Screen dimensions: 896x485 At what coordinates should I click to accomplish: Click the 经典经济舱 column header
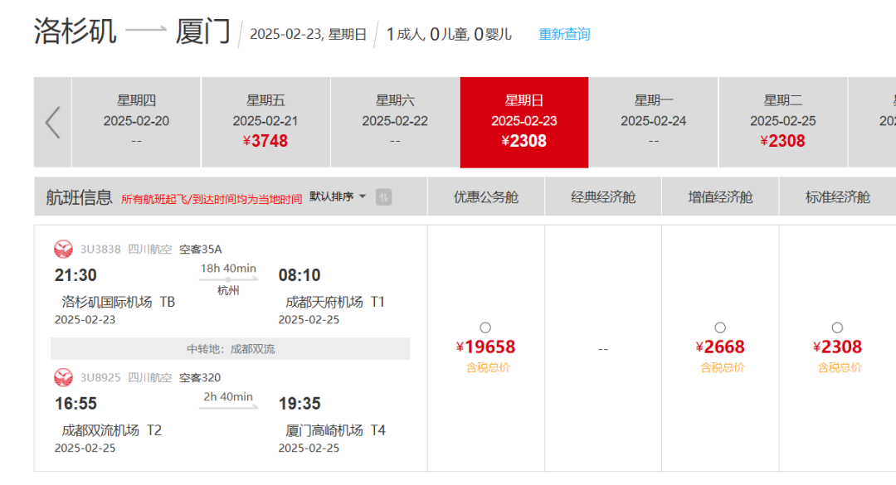pyautogui.click(x=603, y=196)
